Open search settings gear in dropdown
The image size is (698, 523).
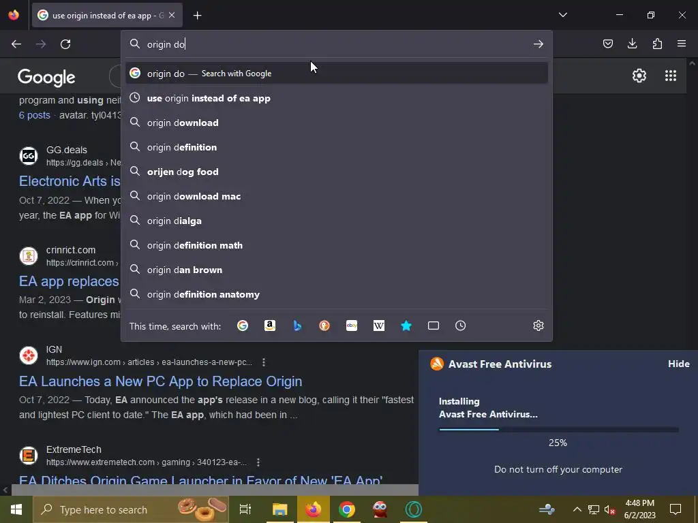point(538,326)
